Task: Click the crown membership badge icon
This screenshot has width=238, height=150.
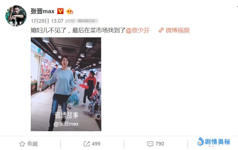Action: [70, 11]
